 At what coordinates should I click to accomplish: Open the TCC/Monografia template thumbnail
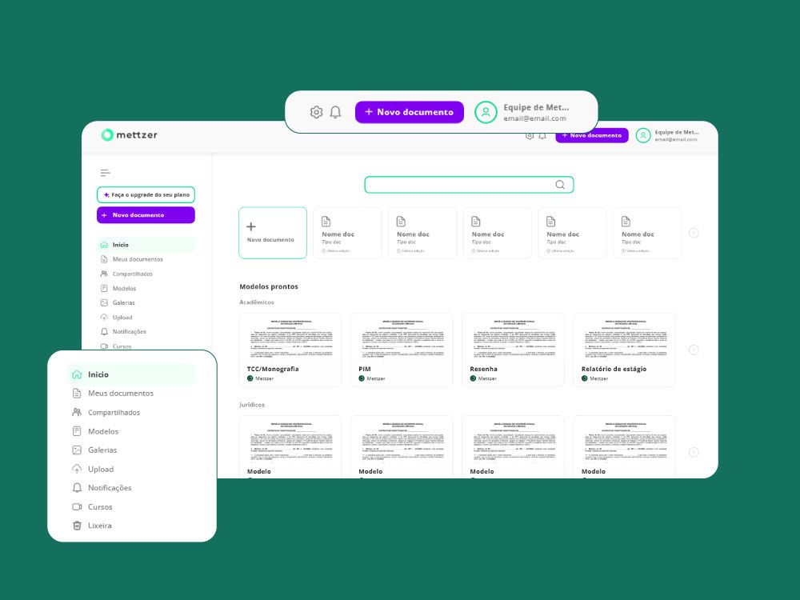click(x=290, y=339)
